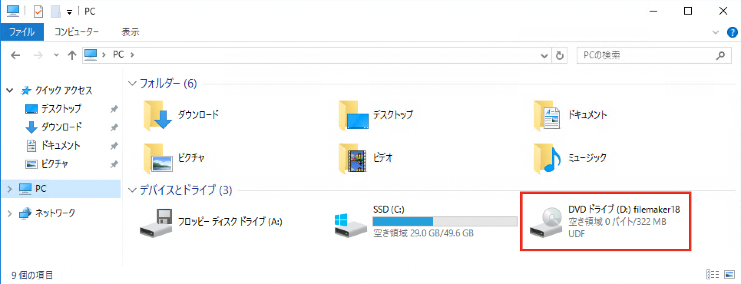Open the address bar history dropdown
741x284 pixels.
tap(544, 56)
